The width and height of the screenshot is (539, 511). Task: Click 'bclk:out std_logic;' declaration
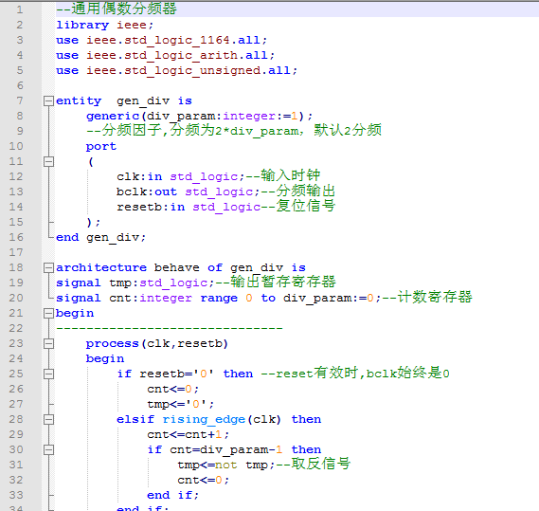(188, 192)
